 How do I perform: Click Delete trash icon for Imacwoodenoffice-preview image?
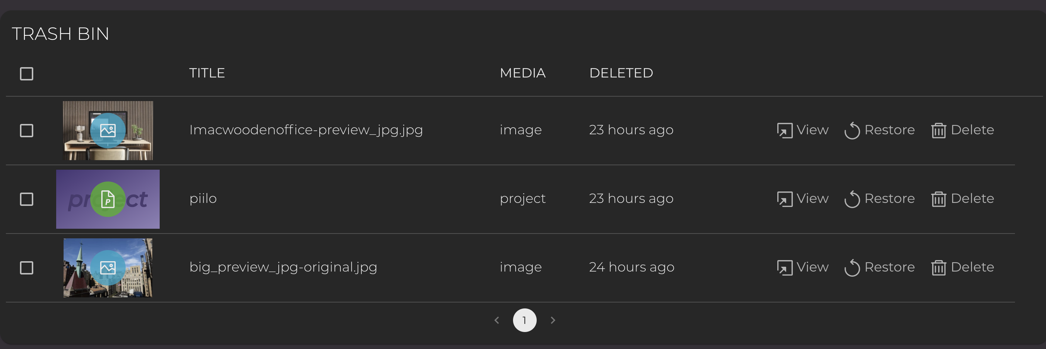pyautogui.click(x=938, y=131)
